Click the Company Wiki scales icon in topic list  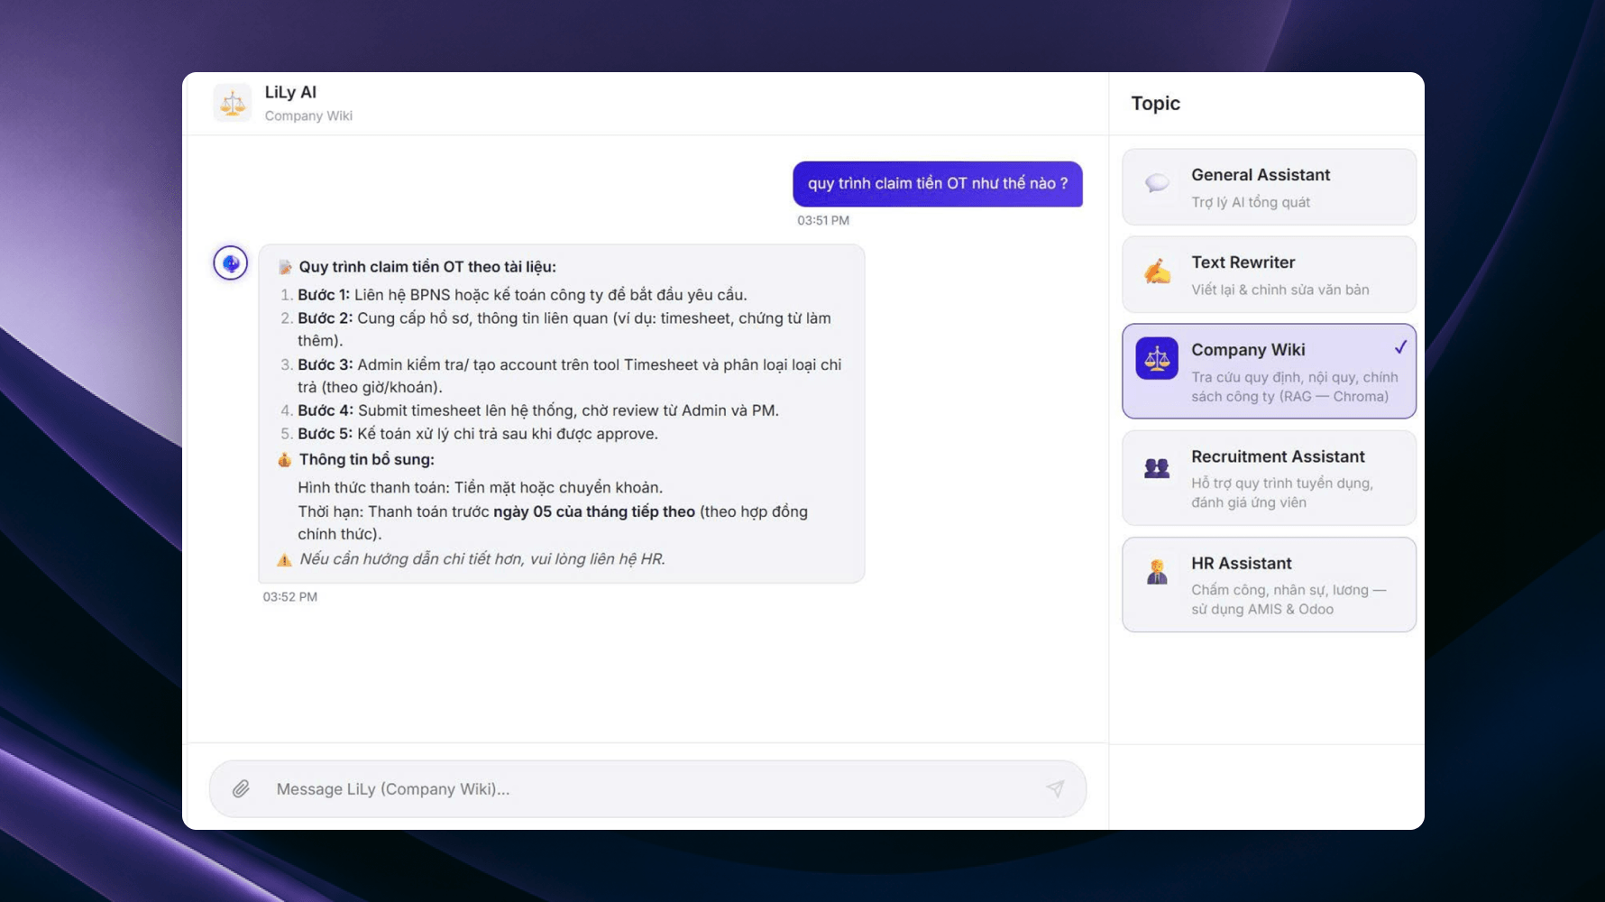tap(1157, 359)
